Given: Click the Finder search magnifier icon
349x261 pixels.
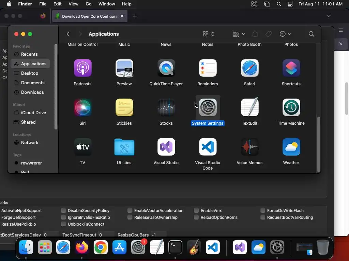Looking at the screenshot, I should (x=312, y=34).
